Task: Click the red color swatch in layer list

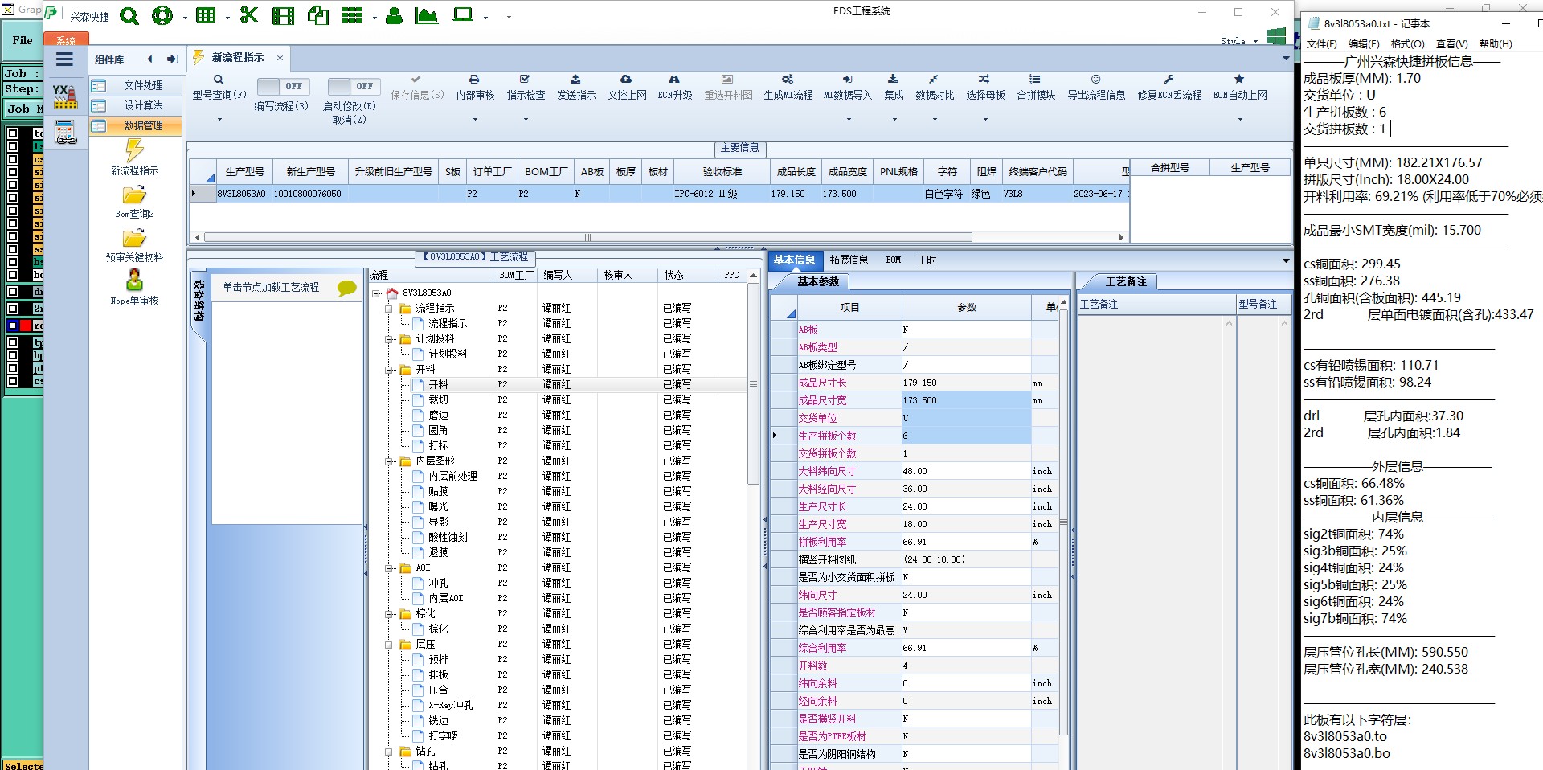Action: [x=26, y=326]
